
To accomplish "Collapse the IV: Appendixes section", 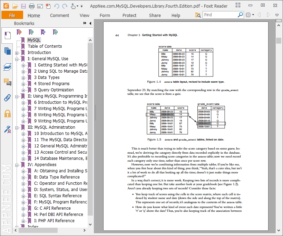I will coord(17,165).
